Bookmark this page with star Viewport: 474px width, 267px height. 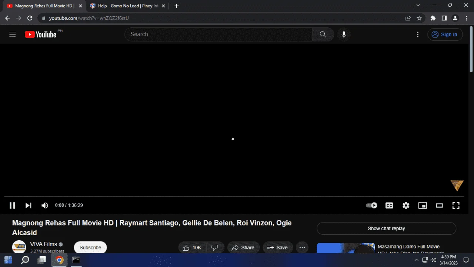419,18
